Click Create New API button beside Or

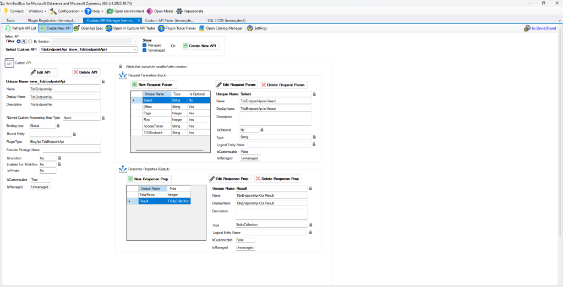click(x=200, y=46)
